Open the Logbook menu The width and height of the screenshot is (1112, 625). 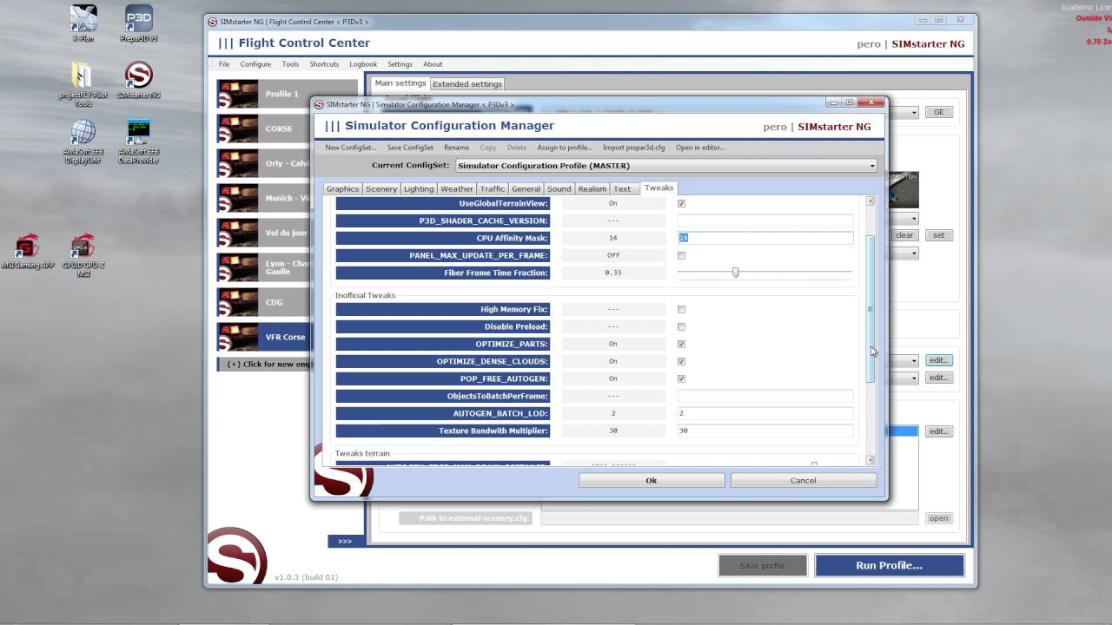[x=363, y=64]
